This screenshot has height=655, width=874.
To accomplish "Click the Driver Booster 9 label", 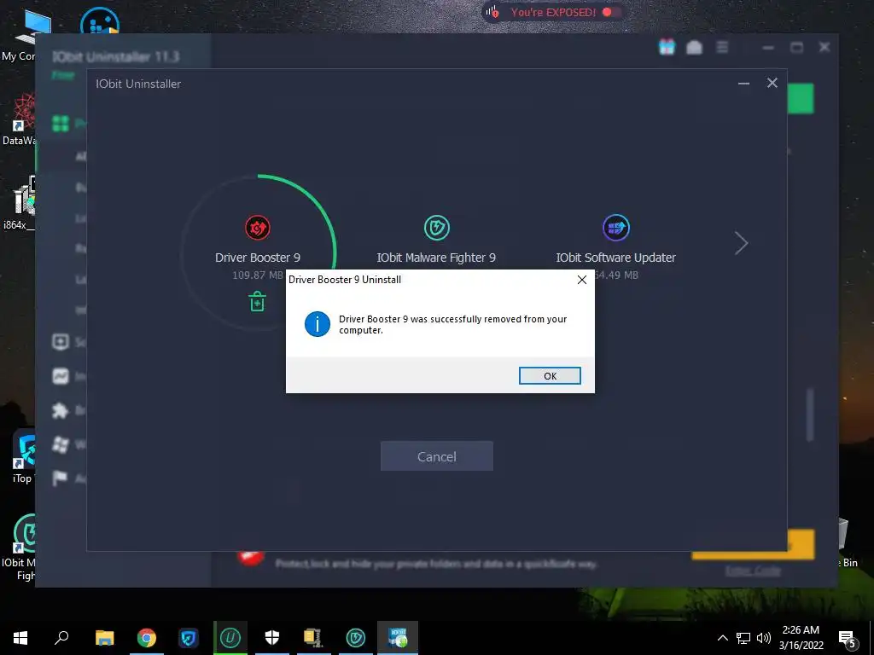I will (x=258, y=258).
